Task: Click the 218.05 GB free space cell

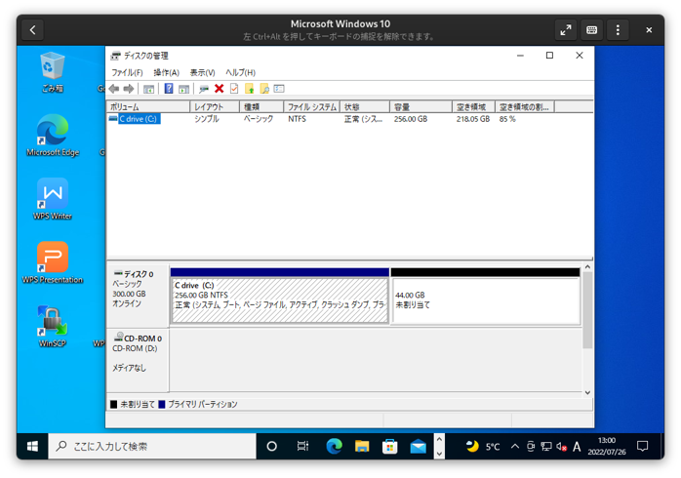Action: click(473, 119)
